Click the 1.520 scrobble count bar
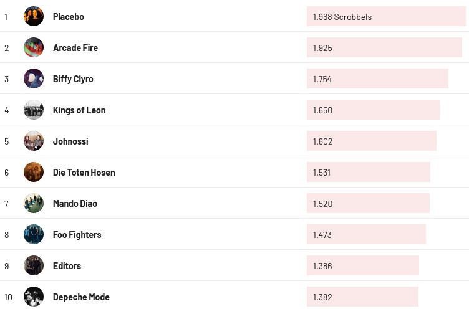Viewport: 469px width, 309px height. [x=368, y=204]
